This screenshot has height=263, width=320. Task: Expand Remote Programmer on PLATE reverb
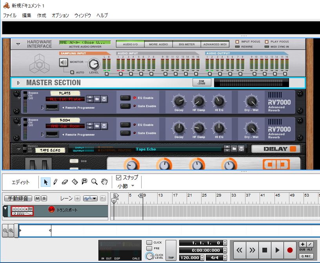click(42, 107)
